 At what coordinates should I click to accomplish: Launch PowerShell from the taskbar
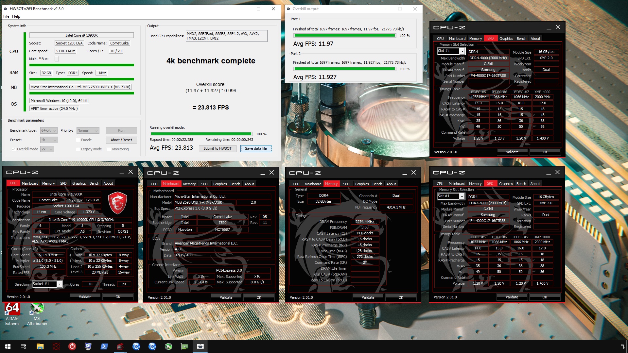[x=104, y=346]
